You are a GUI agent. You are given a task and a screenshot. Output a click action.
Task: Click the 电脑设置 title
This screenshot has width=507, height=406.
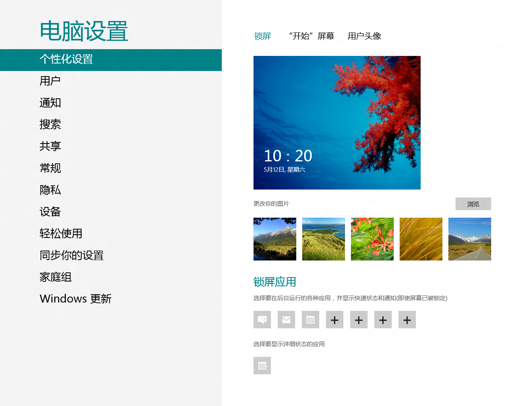pyautogui.click(x=84, y=31)
